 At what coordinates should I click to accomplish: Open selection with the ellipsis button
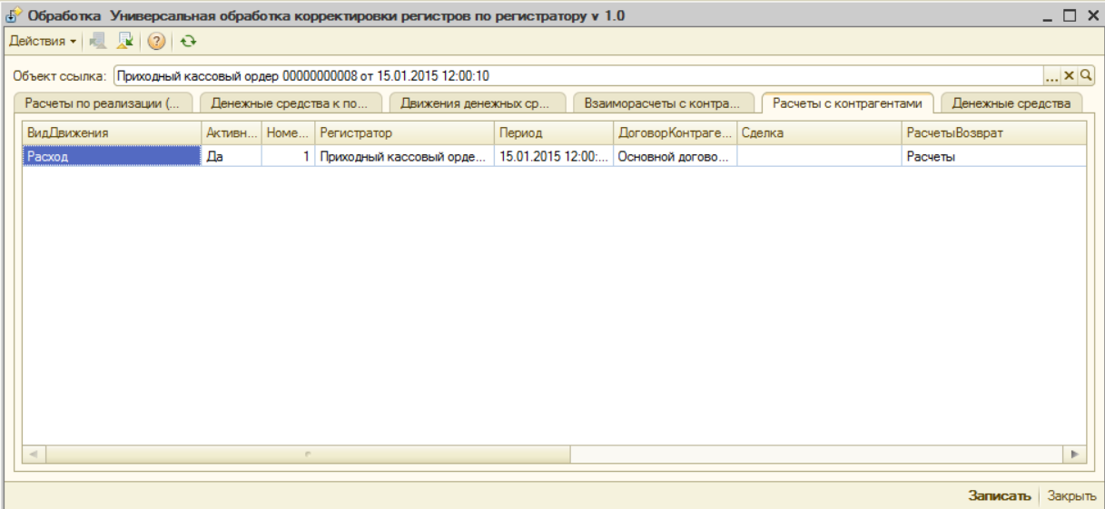(x=1052, y=75)
